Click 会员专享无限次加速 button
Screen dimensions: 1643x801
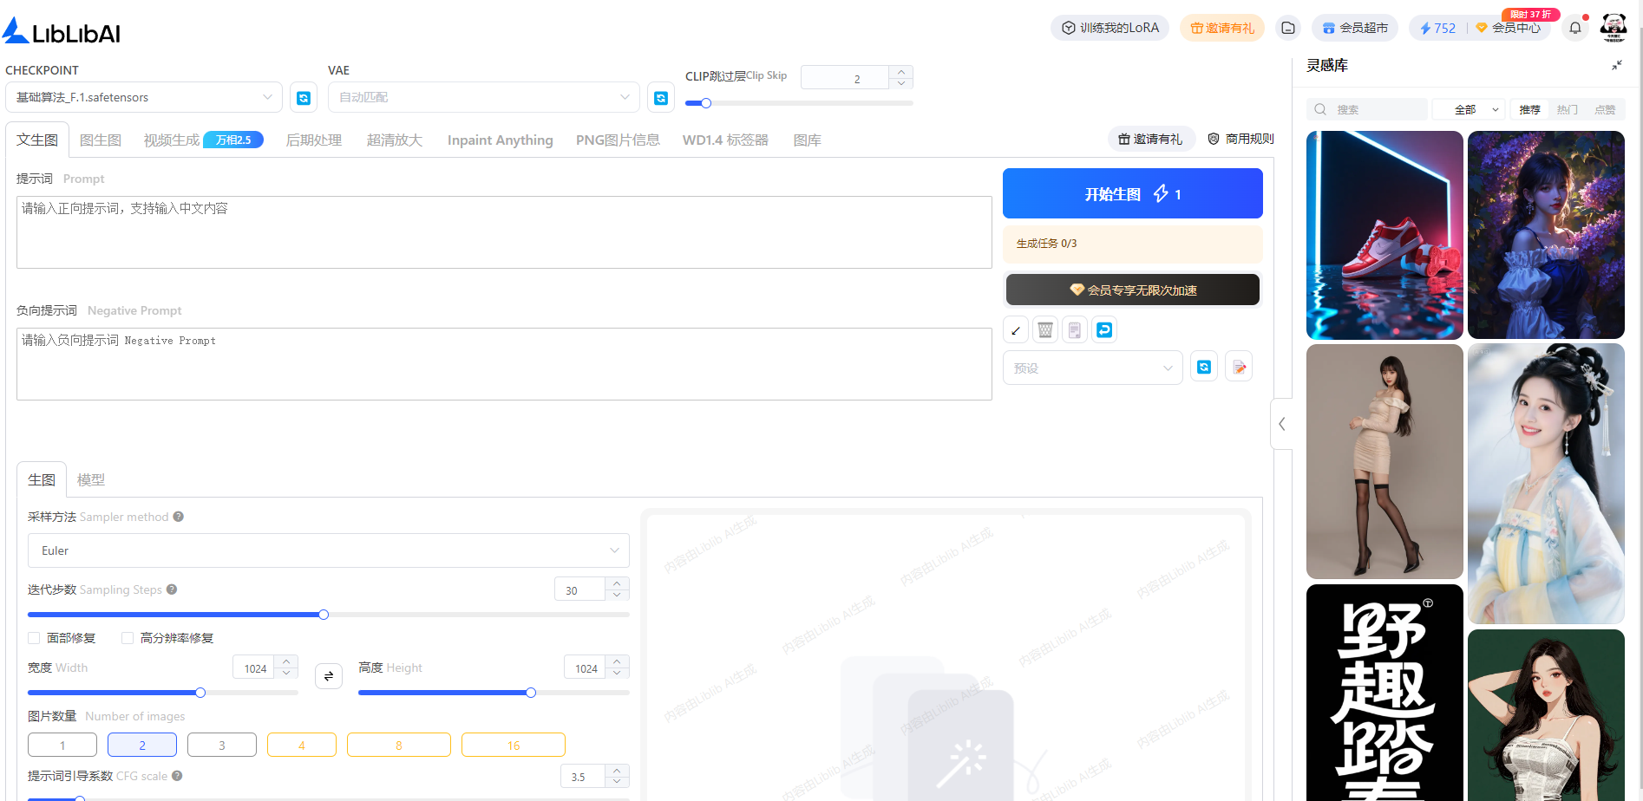point(1133,290)
